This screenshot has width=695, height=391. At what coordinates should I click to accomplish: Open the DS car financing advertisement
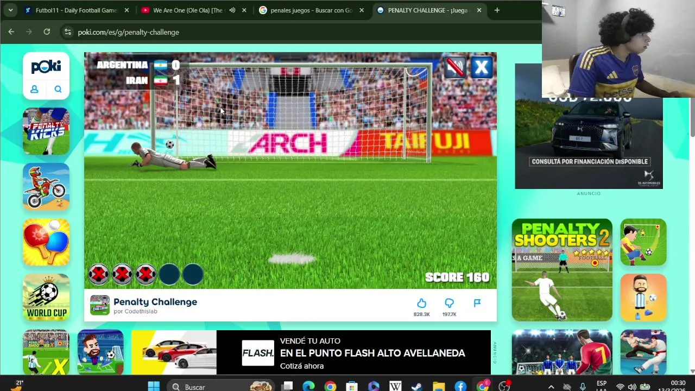[x=589, y=126]
